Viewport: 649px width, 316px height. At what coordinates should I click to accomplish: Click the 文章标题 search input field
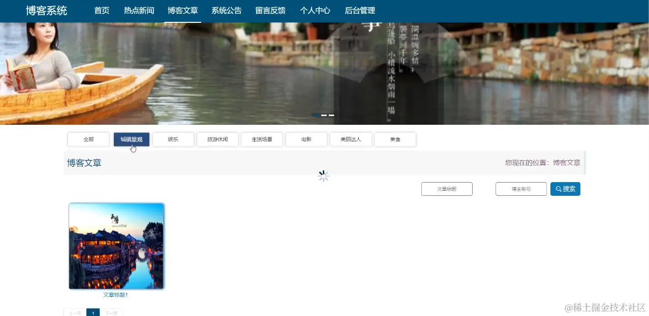tap(447, 188)
